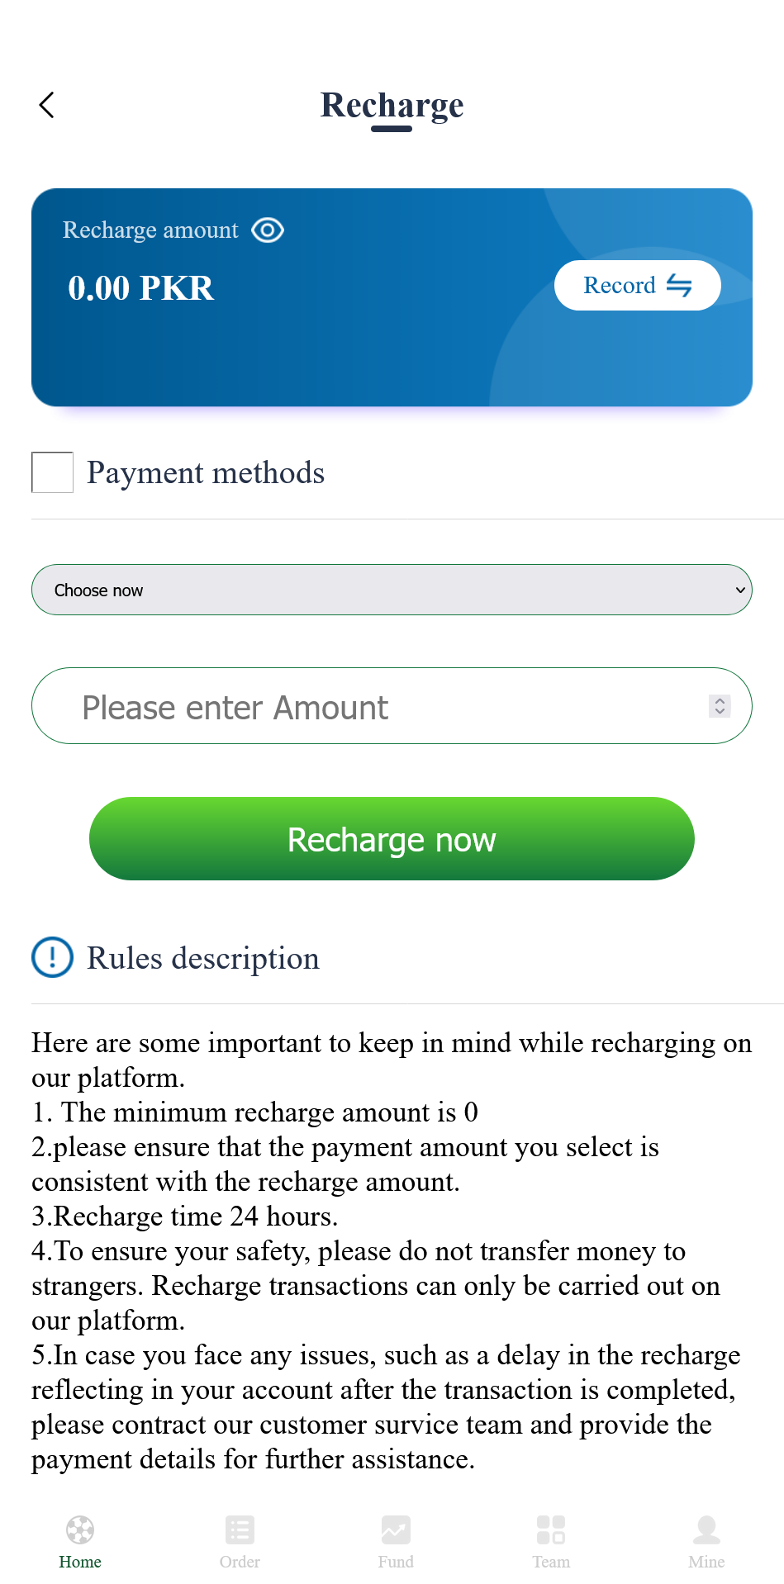Image resolution: width=784 pixels, height=1584 pixels.
Task: Open the recharge Record history
Action: (636, 286)
